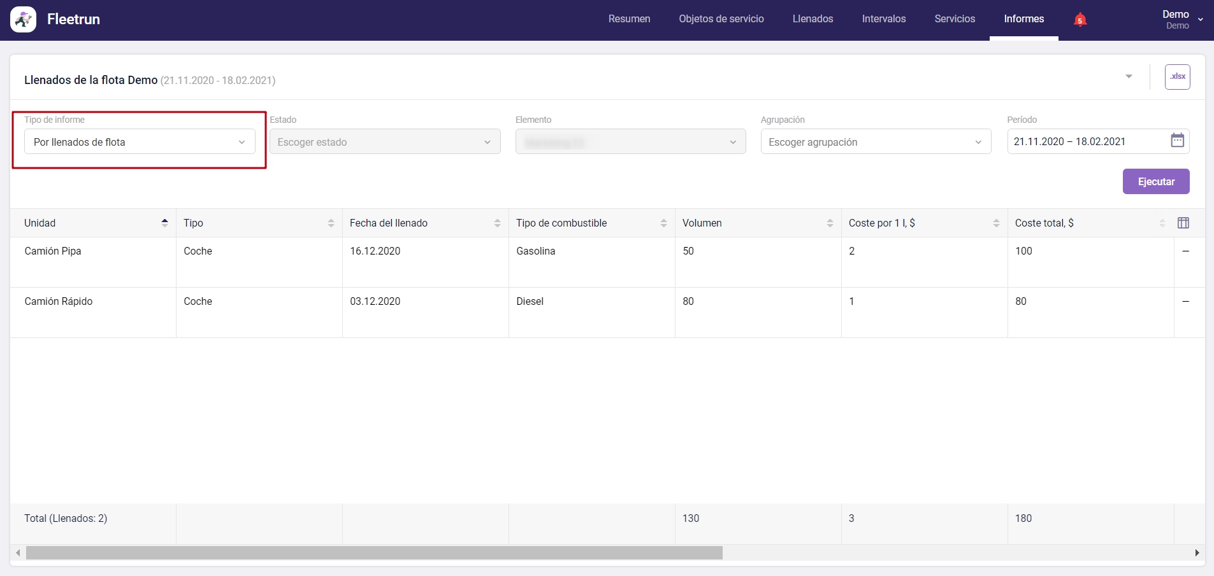The width and height of the screenshot is (1214, 576).
Task: Open column settings table icon
Action: [x=1183, y=223]
